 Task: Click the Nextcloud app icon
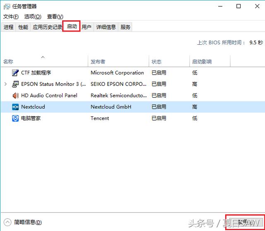pos(15,107)
